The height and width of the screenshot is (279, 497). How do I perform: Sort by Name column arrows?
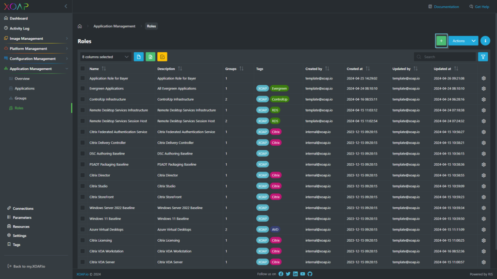tap(104, 69)
